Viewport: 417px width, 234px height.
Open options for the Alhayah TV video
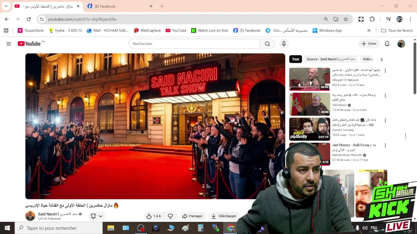pos(385,71)
